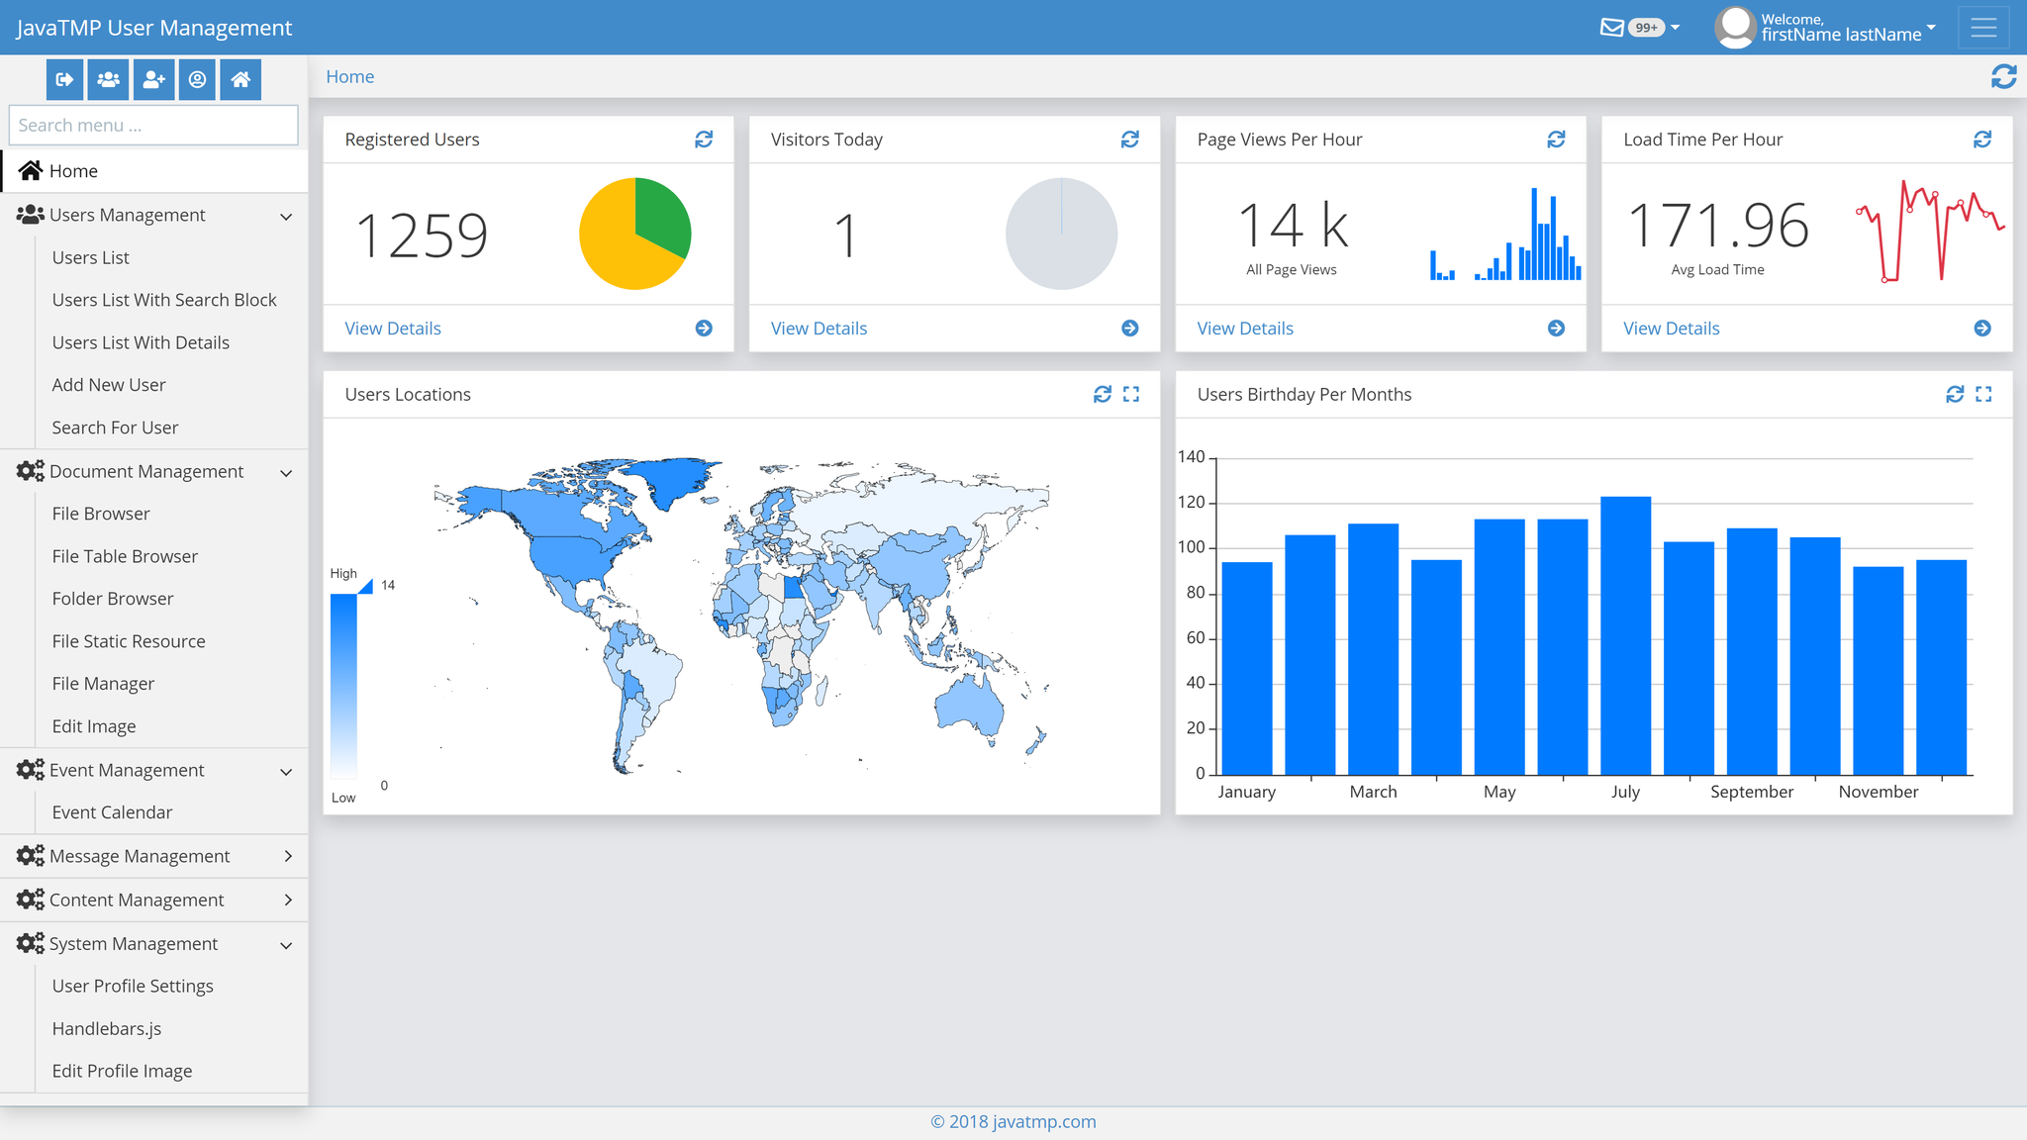This screenshot has width=2027, height=1140.
Task: Click the gears icon beside System Management
Action: [x=31, y=943]
